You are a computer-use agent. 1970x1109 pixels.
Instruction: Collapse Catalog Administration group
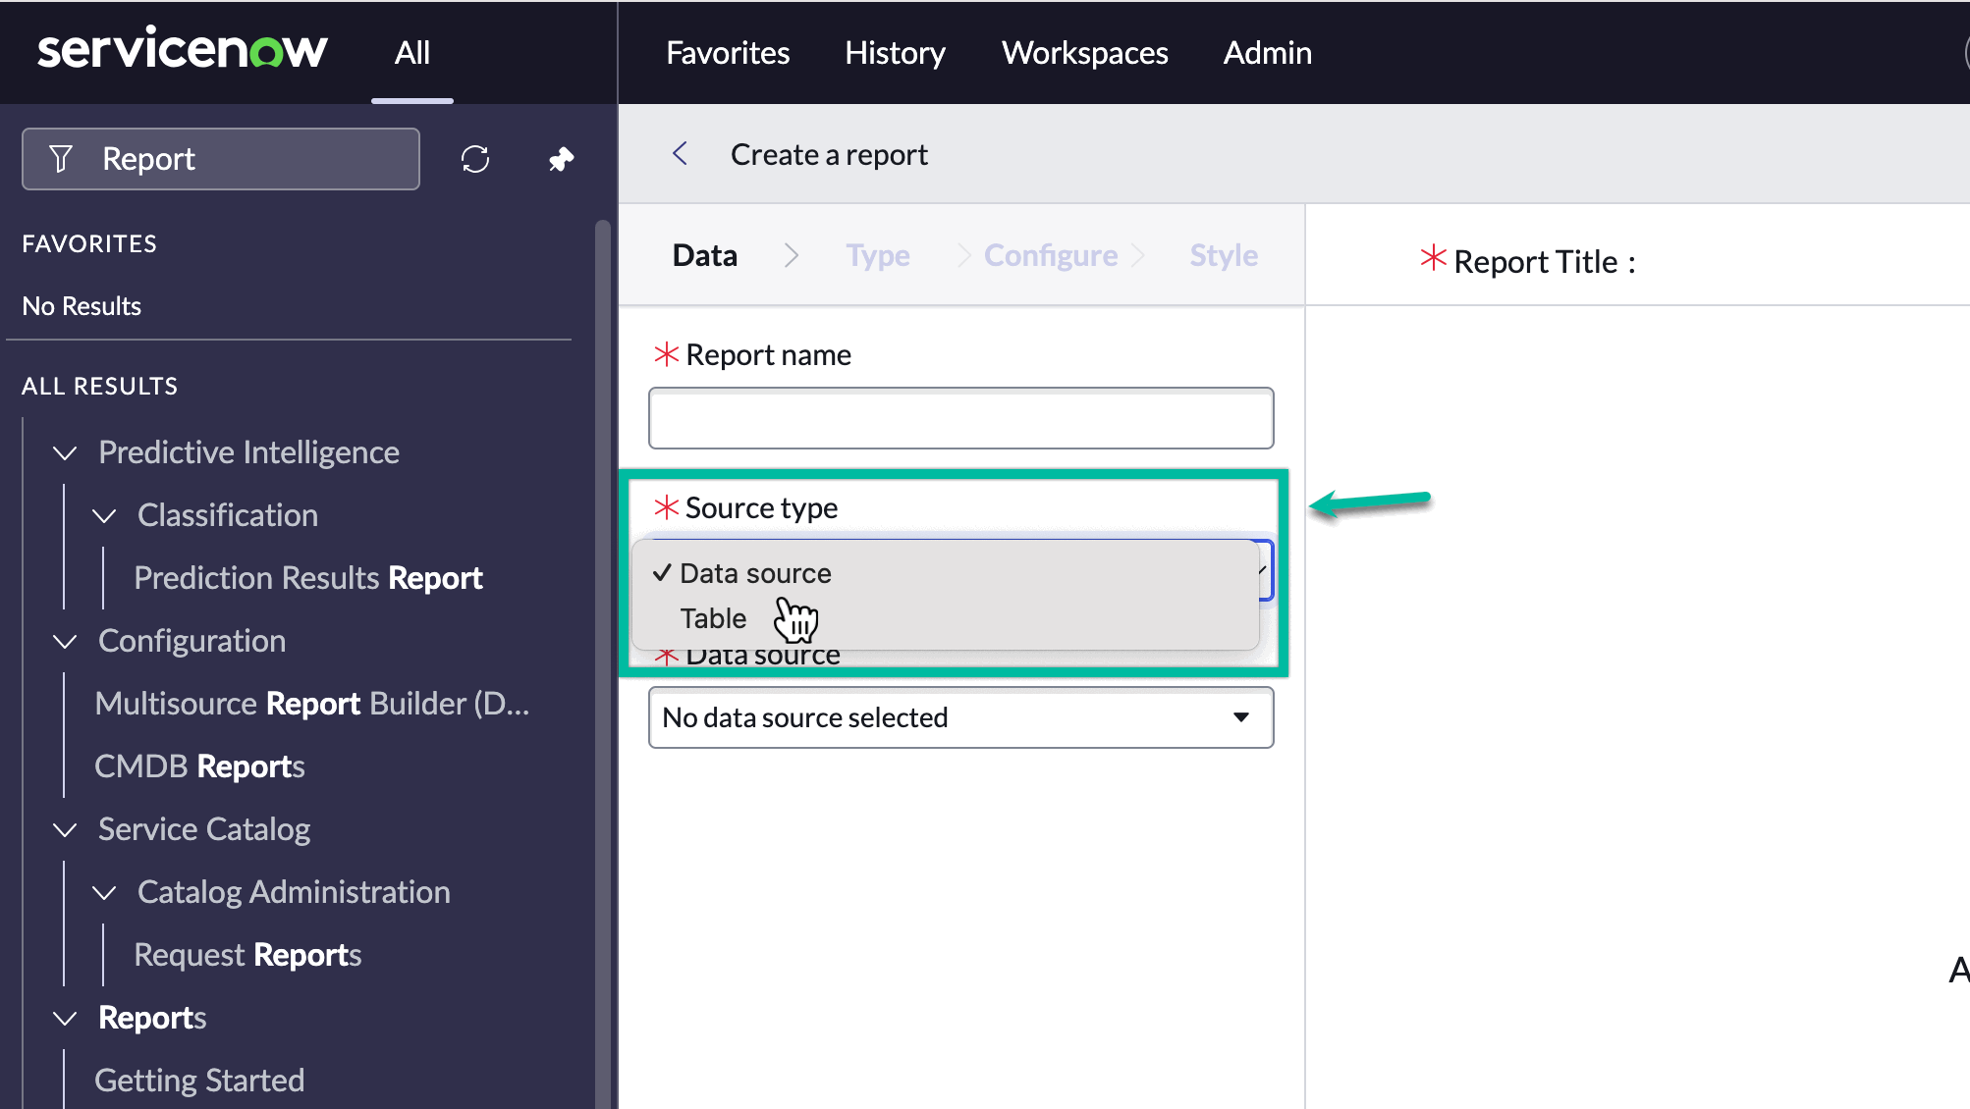104,892
